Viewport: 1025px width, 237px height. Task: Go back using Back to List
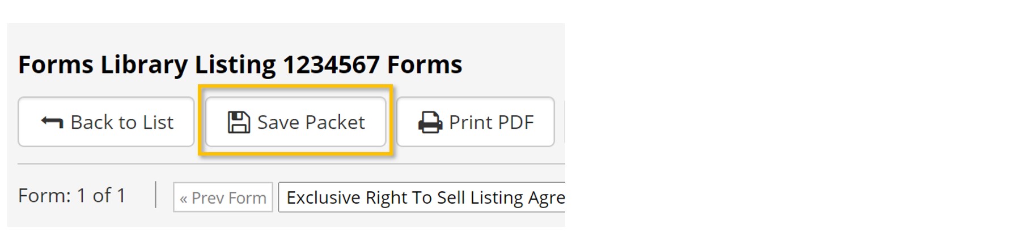[x=106, y=122]
